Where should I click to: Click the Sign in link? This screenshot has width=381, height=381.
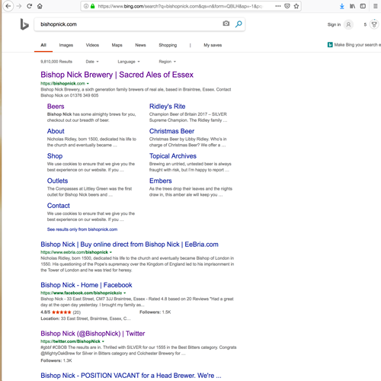click(334, 24)
